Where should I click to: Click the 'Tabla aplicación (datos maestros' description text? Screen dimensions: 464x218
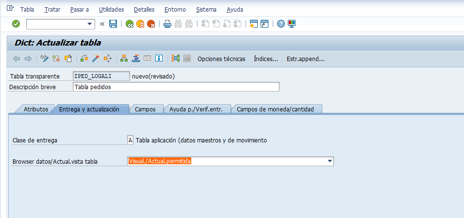coord(201,140)
